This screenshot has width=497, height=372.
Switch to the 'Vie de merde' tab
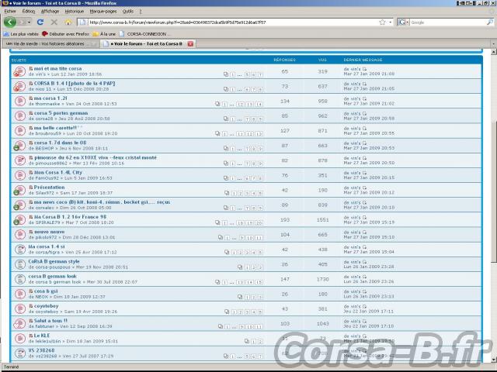[50, 43]
